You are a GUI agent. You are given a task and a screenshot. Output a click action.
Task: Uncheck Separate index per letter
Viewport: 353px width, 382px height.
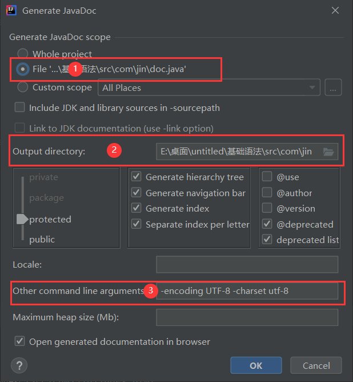[x=137, y=224]
